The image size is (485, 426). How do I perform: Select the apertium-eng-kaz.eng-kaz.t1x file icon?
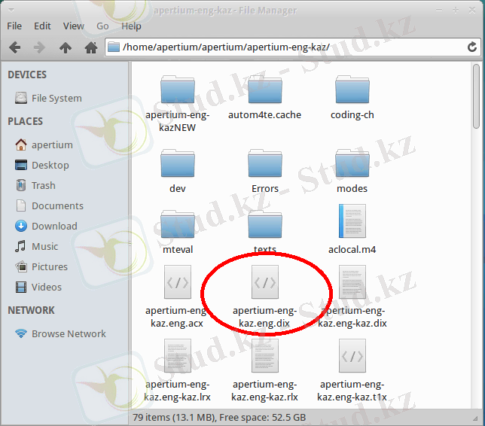coord(352,356)
